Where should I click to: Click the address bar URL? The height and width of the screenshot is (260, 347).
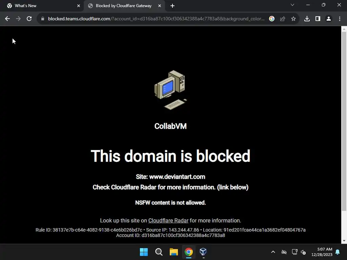[156, 19]
